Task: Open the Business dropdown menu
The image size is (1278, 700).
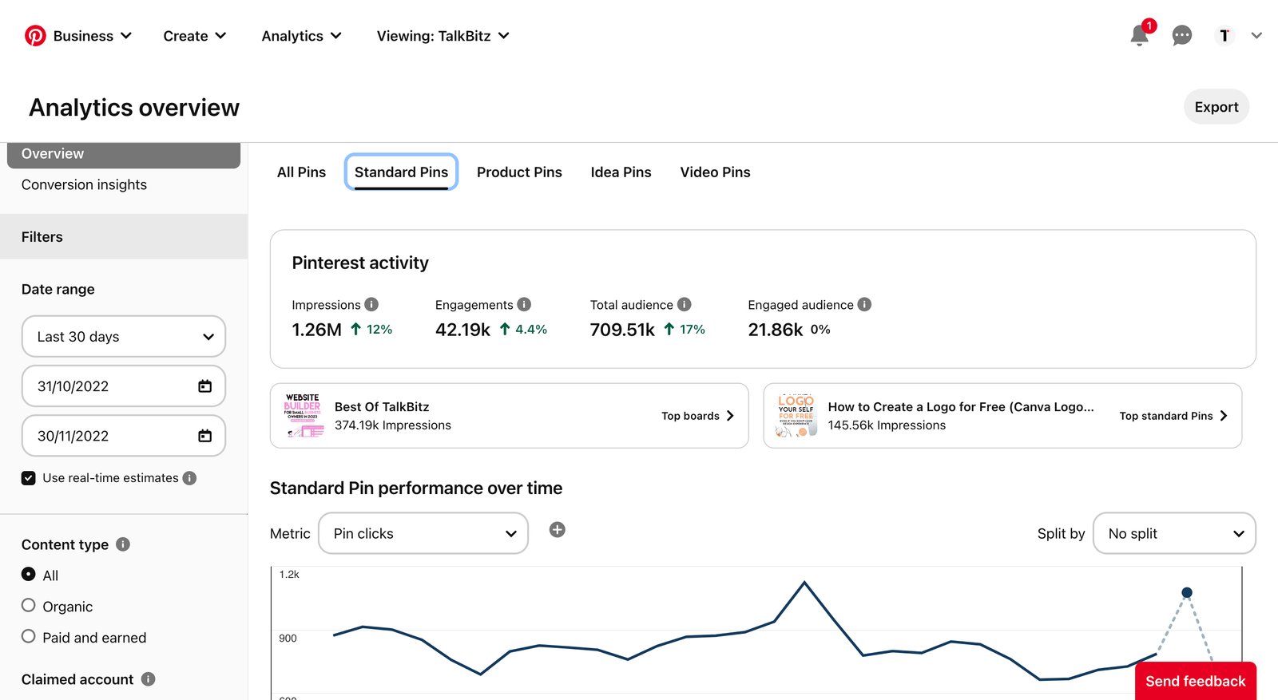Action: (92, 36)
